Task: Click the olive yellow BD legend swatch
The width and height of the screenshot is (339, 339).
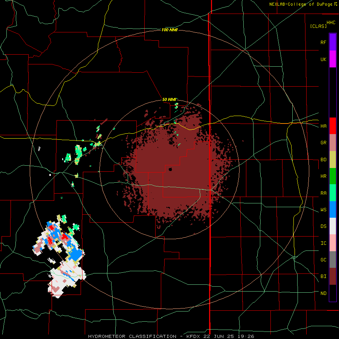Action: click(x=333, y=160)
